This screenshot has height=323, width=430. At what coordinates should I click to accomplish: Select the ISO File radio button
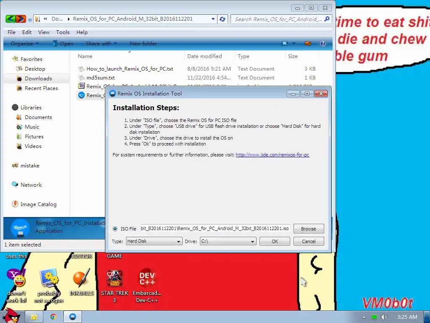(x=115, y=228)
